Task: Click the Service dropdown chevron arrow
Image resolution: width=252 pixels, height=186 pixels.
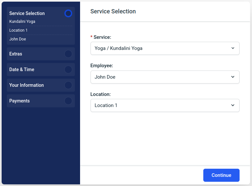Action: click(x=233, y=48)
